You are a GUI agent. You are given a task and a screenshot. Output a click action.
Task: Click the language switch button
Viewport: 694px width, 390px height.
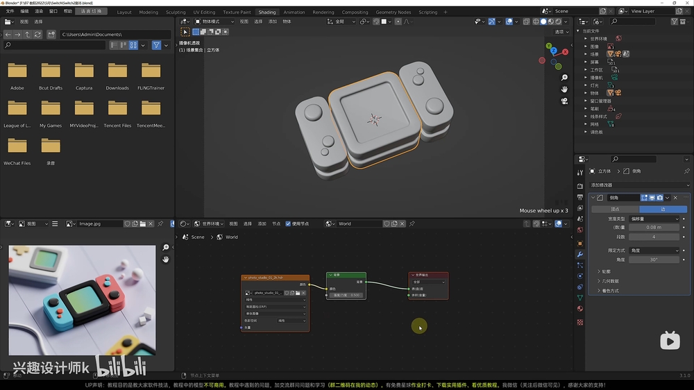(91, 11)
